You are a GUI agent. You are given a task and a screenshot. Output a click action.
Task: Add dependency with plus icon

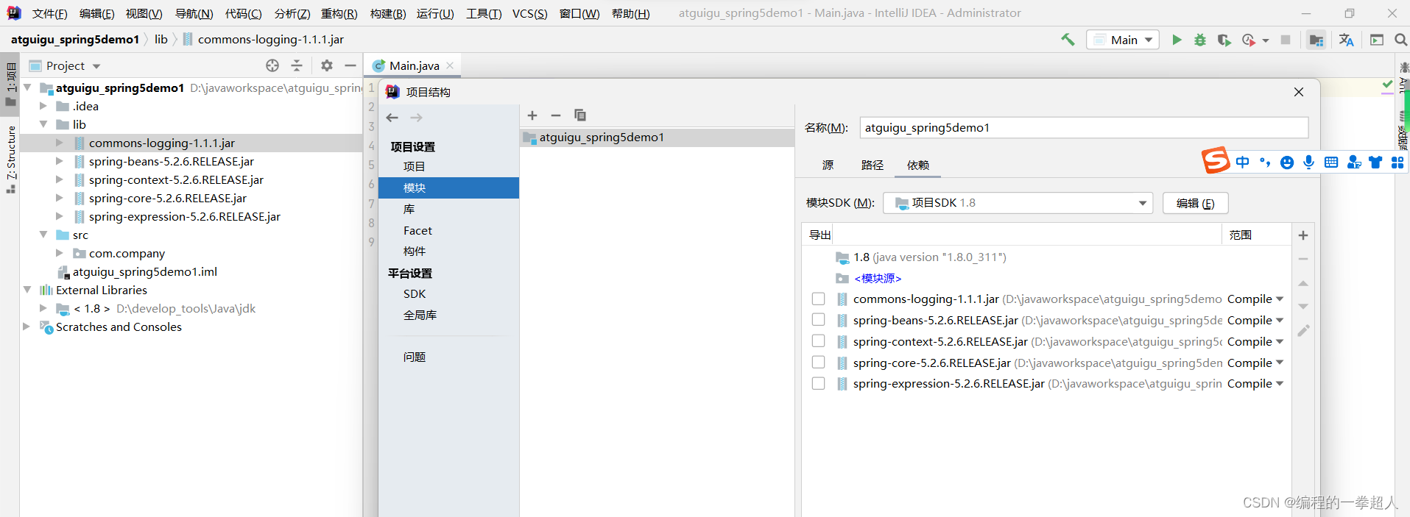(x=1303, y=235)
